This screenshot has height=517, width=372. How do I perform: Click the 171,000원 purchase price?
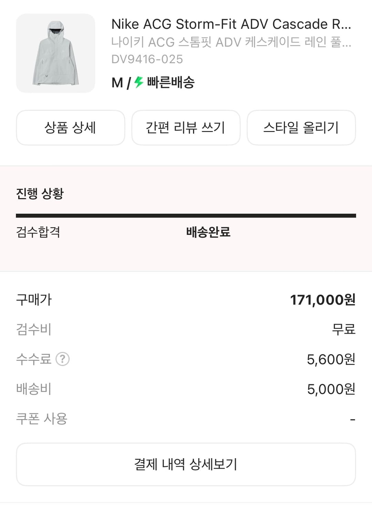(322, 300)
